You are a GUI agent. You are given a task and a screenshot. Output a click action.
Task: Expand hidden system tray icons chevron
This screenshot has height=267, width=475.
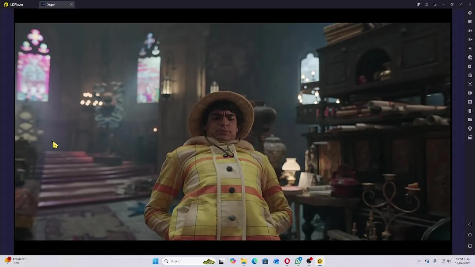[x=419, y=261]
